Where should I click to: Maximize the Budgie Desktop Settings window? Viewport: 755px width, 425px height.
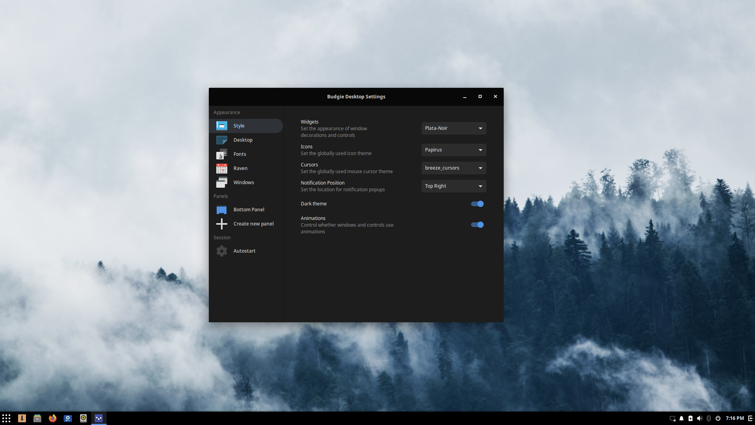click(480, 97)
